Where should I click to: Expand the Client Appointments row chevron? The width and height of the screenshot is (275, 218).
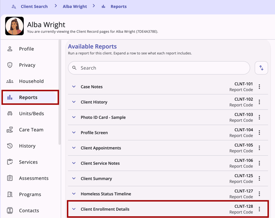(x=74, y=148)
